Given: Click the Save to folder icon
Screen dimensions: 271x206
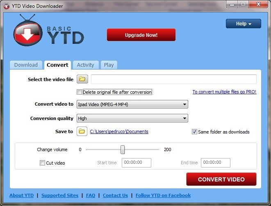Looking at the screenshot, I should pos(82,131).
